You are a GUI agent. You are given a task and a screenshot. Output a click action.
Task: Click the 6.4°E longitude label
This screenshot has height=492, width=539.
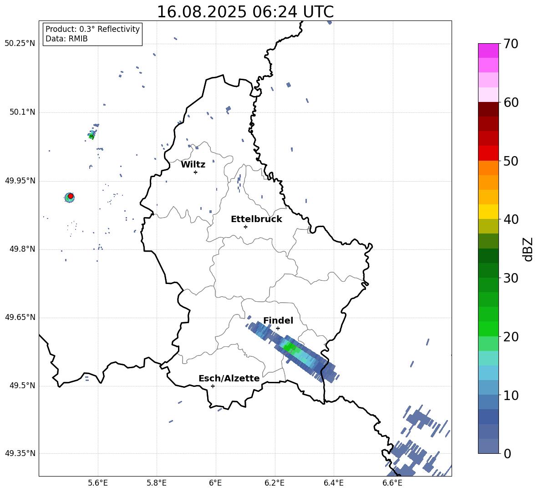(x=333, y=483)
